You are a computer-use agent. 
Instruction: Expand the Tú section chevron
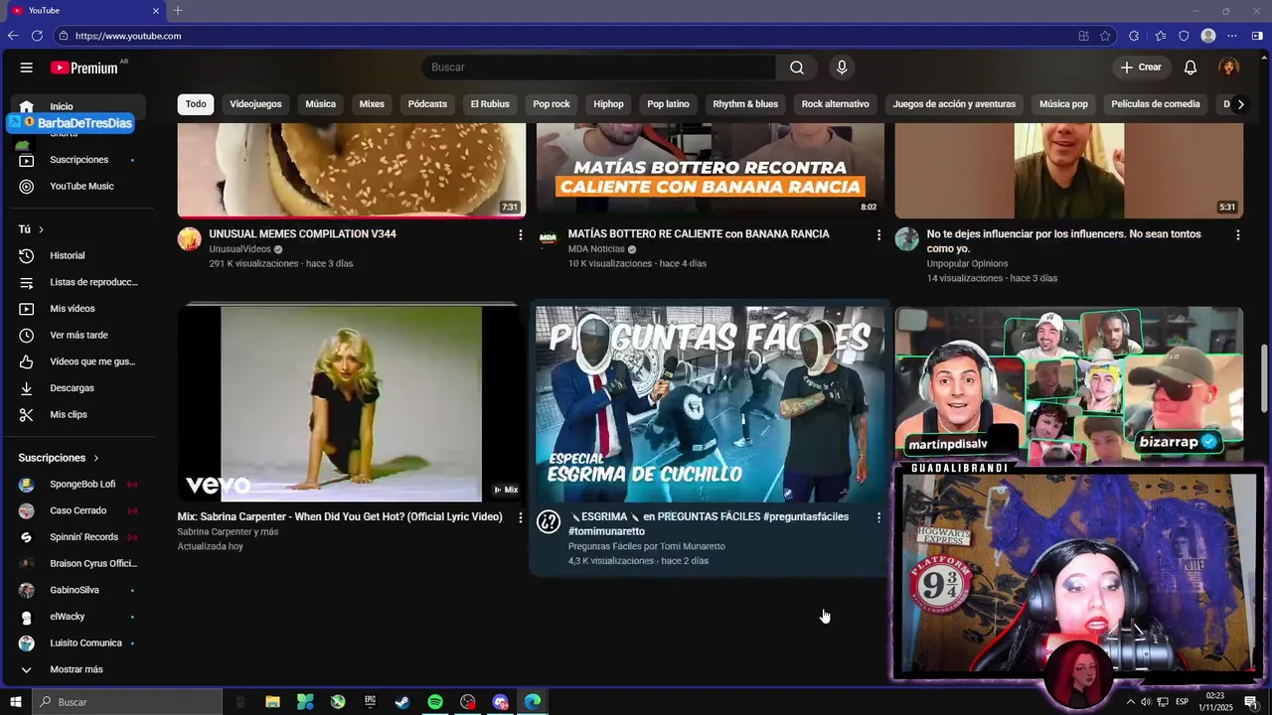point(41,229)
